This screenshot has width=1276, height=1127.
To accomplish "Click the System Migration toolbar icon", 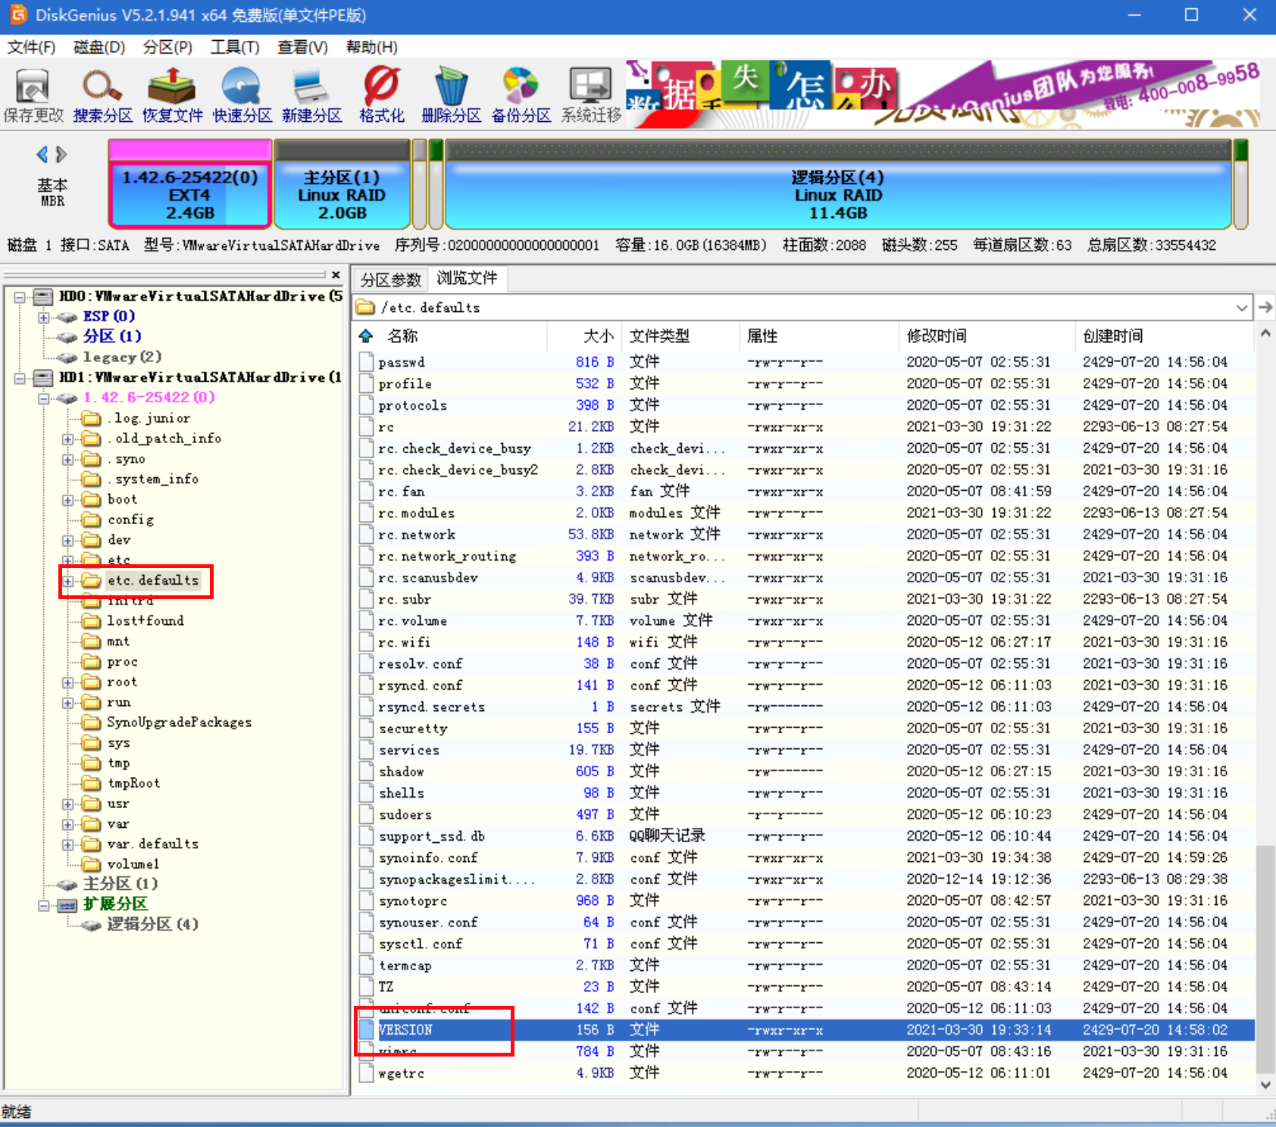I will click(x=590, y=86).
